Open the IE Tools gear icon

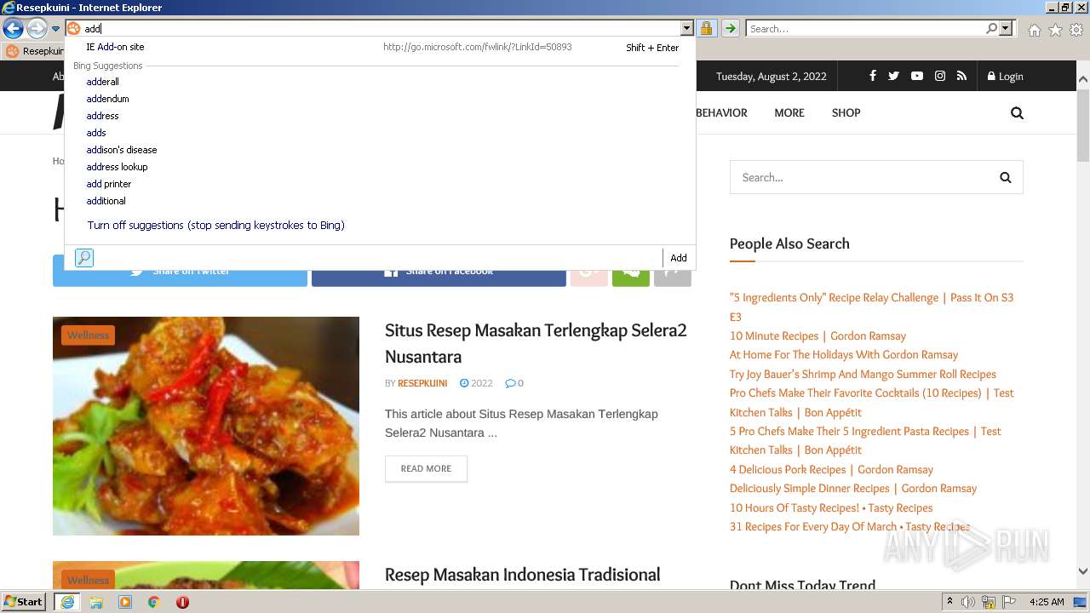coord(1076,30)
